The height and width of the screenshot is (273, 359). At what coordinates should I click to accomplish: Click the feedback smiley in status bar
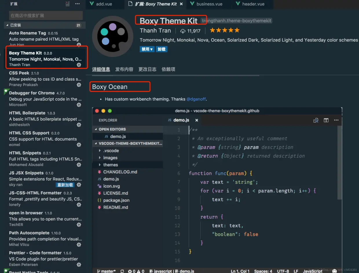point(335,271)
